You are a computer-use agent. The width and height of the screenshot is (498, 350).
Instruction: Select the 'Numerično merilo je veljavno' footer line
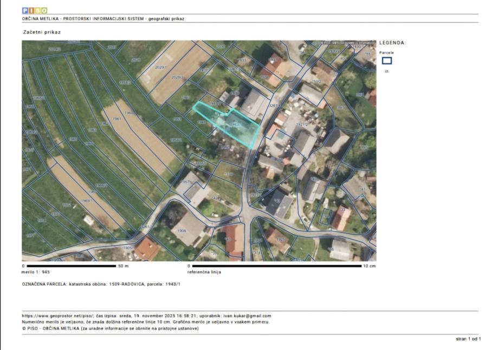(x=146, y=322)
